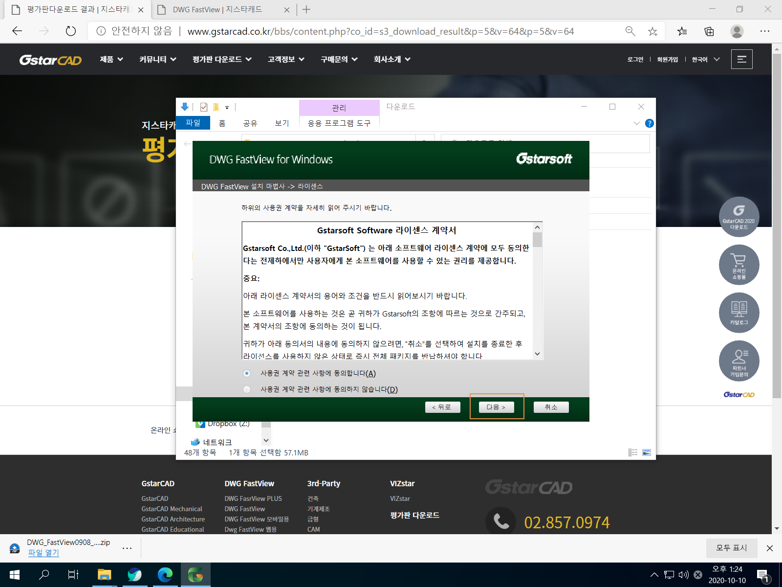Click quick access properties checkmark icon
The image size is (782, 587).
(204, 107)
